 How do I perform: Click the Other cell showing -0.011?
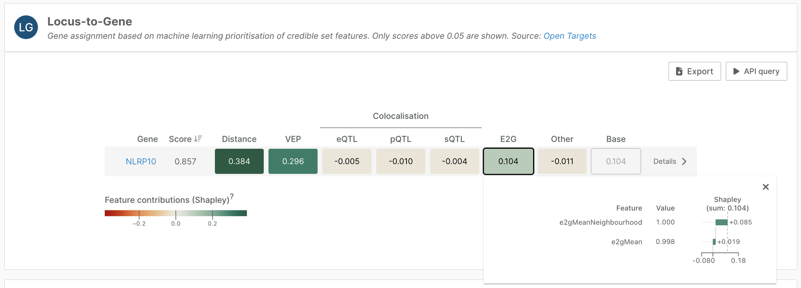tap(562, 161)
